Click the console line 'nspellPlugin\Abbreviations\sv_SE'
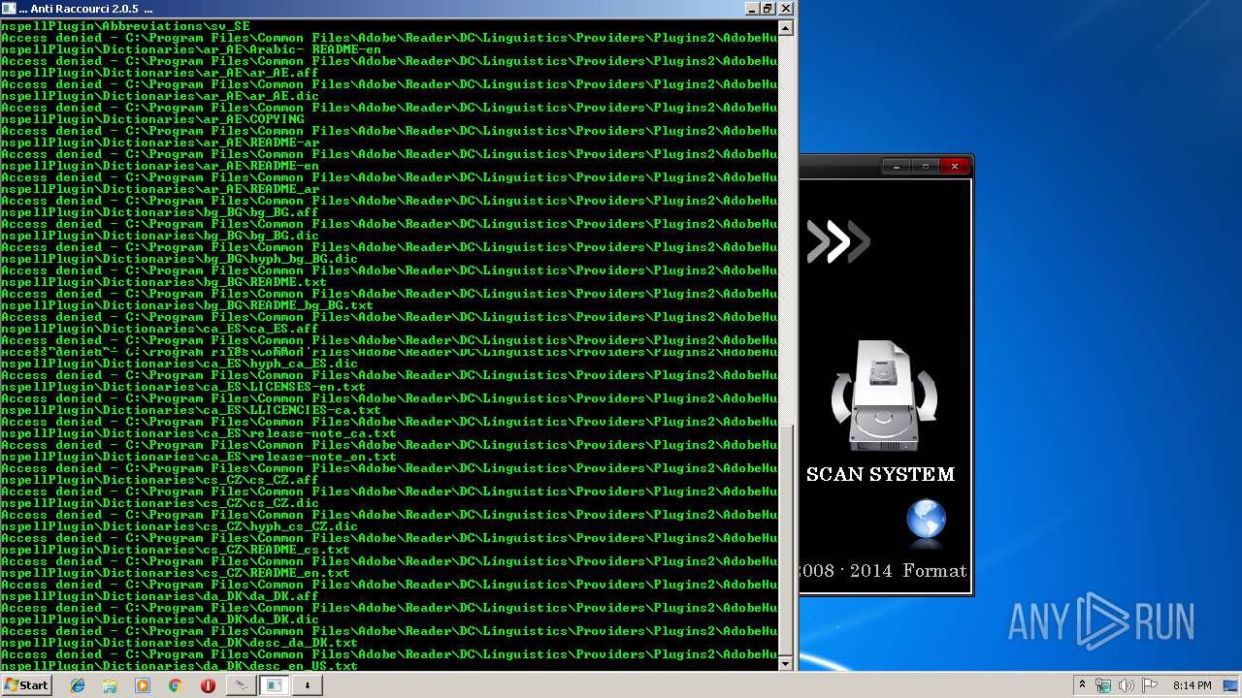The width and height of the screenshot is (1242, 698). click(125, 26)
